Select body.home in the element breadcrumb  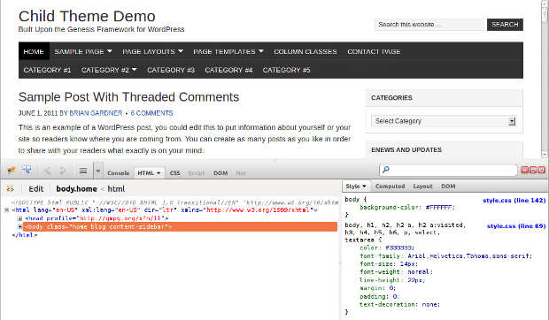[x=76, y=189]
